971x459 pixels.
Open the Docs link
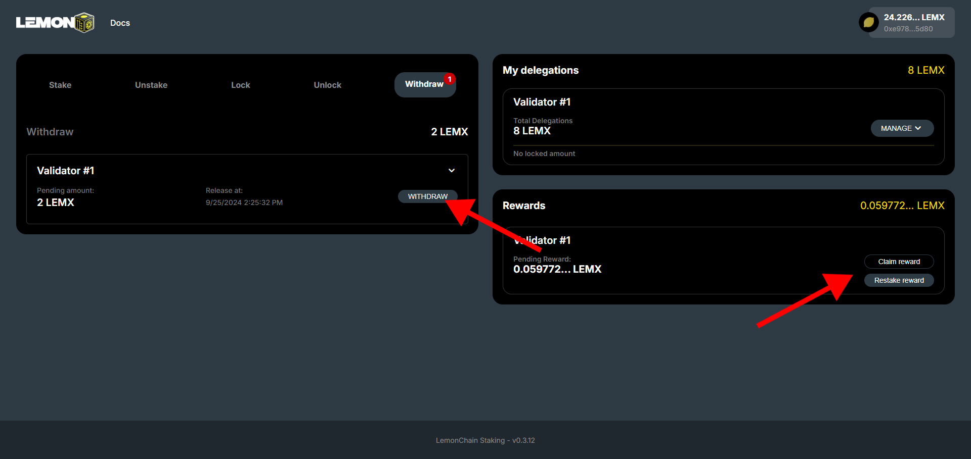click(x=120, y=23)
